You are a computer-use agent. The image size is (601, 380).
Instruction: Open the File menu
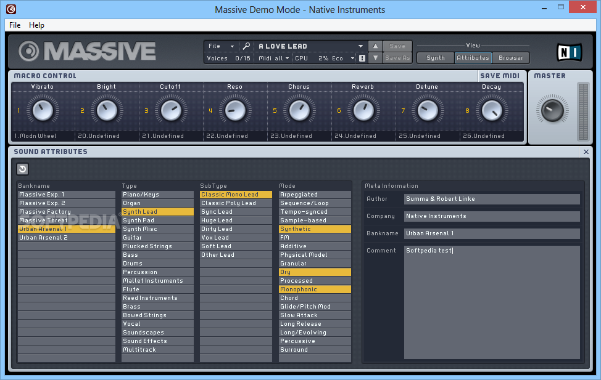15,25
